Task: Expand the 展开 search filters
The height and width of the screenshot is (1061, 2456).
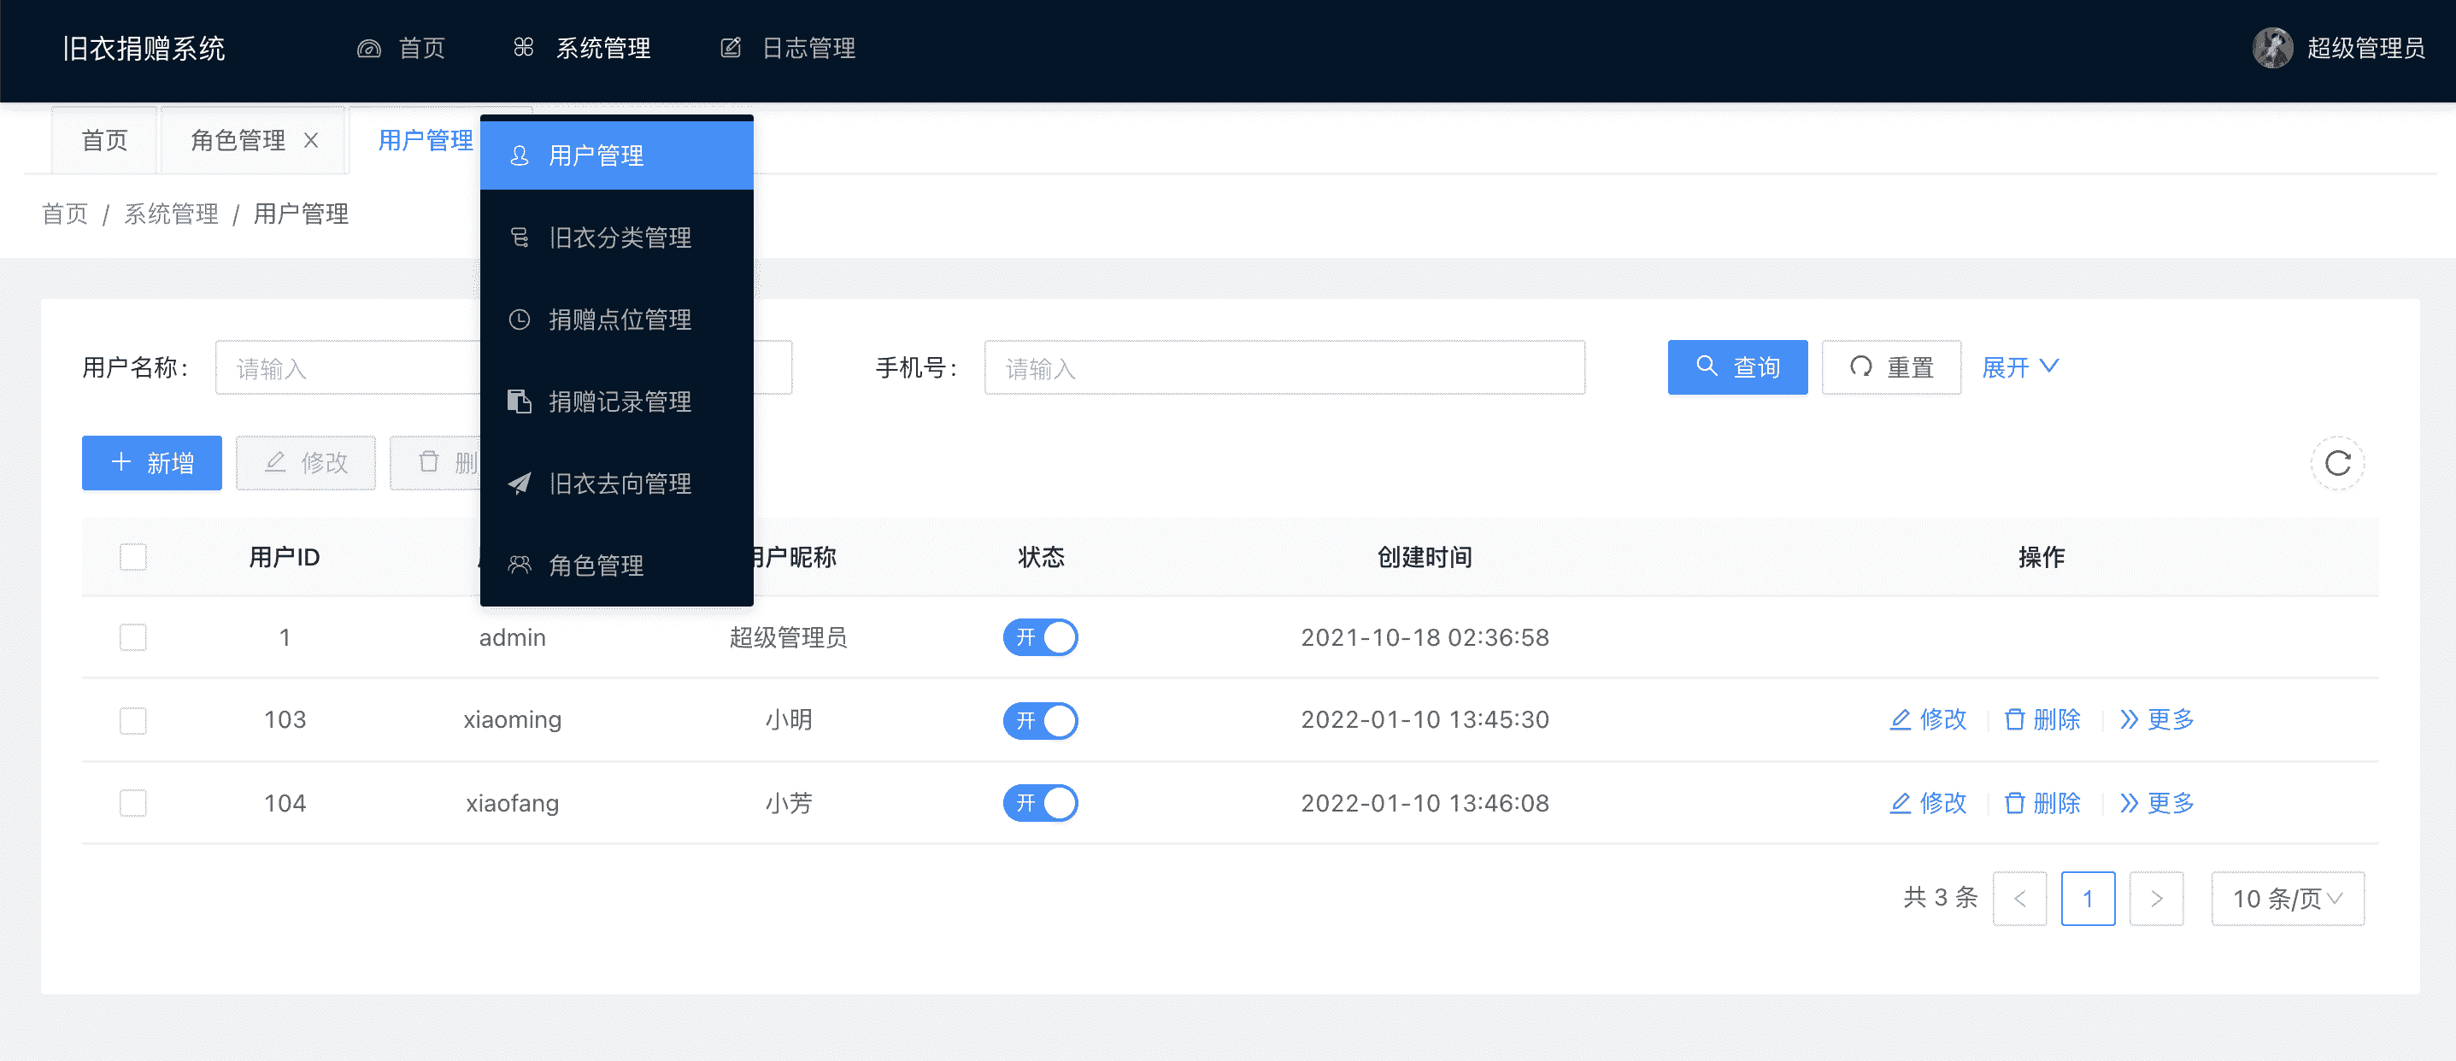Action: point(2019,367)
